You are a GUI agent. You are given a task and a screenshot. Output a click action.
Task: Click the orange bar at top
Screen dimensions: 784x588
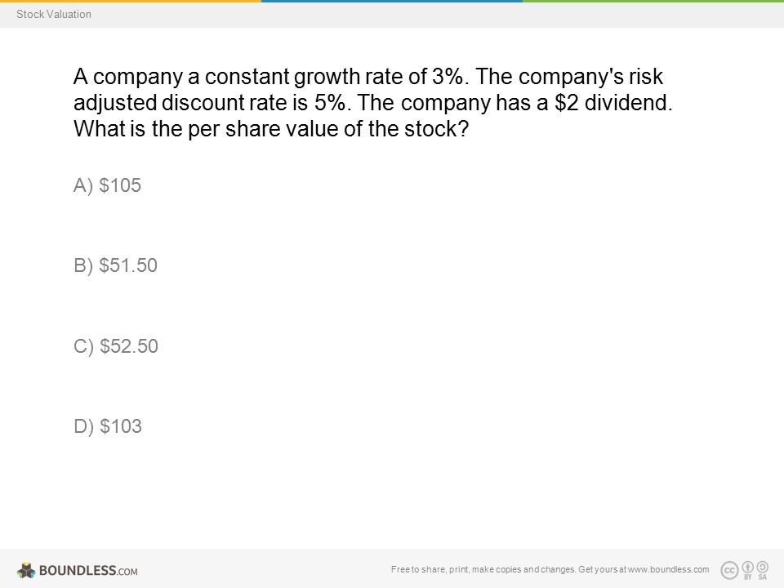pyautogui.click(x=131, y=1)
